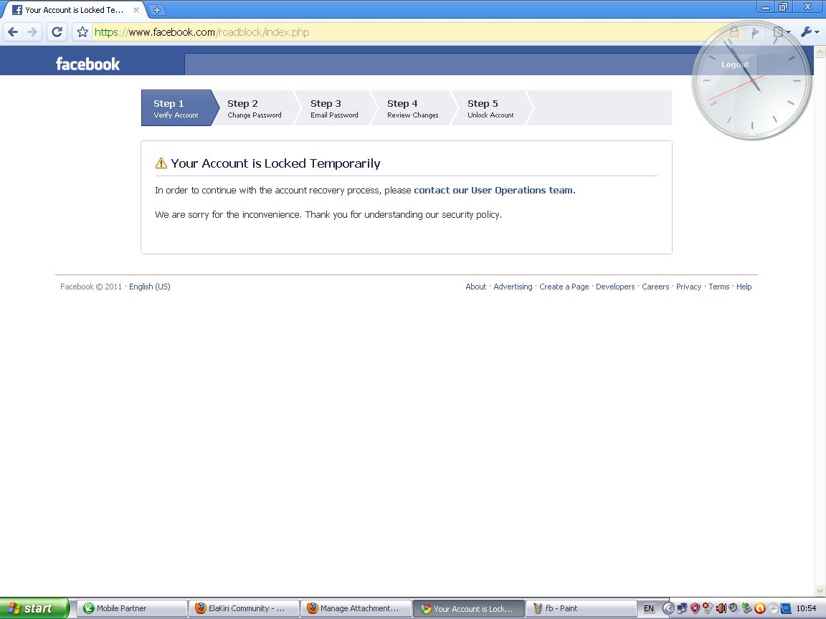
Task: Click the padlock icon in the address bar
Action: (734, 33)
